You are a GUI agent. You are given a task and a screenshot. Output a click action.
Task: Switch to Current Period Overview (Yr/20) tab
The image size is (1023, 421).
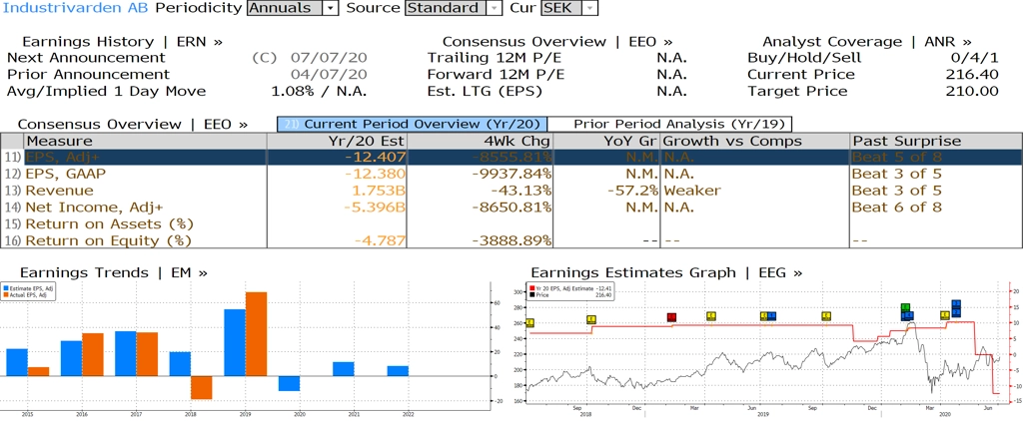[412, 124]
